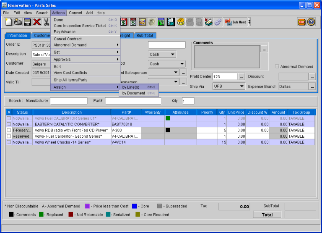Enable the Abnormal Demand checkbox
Viewport: 322px width, 233px height.
point(277,67)
